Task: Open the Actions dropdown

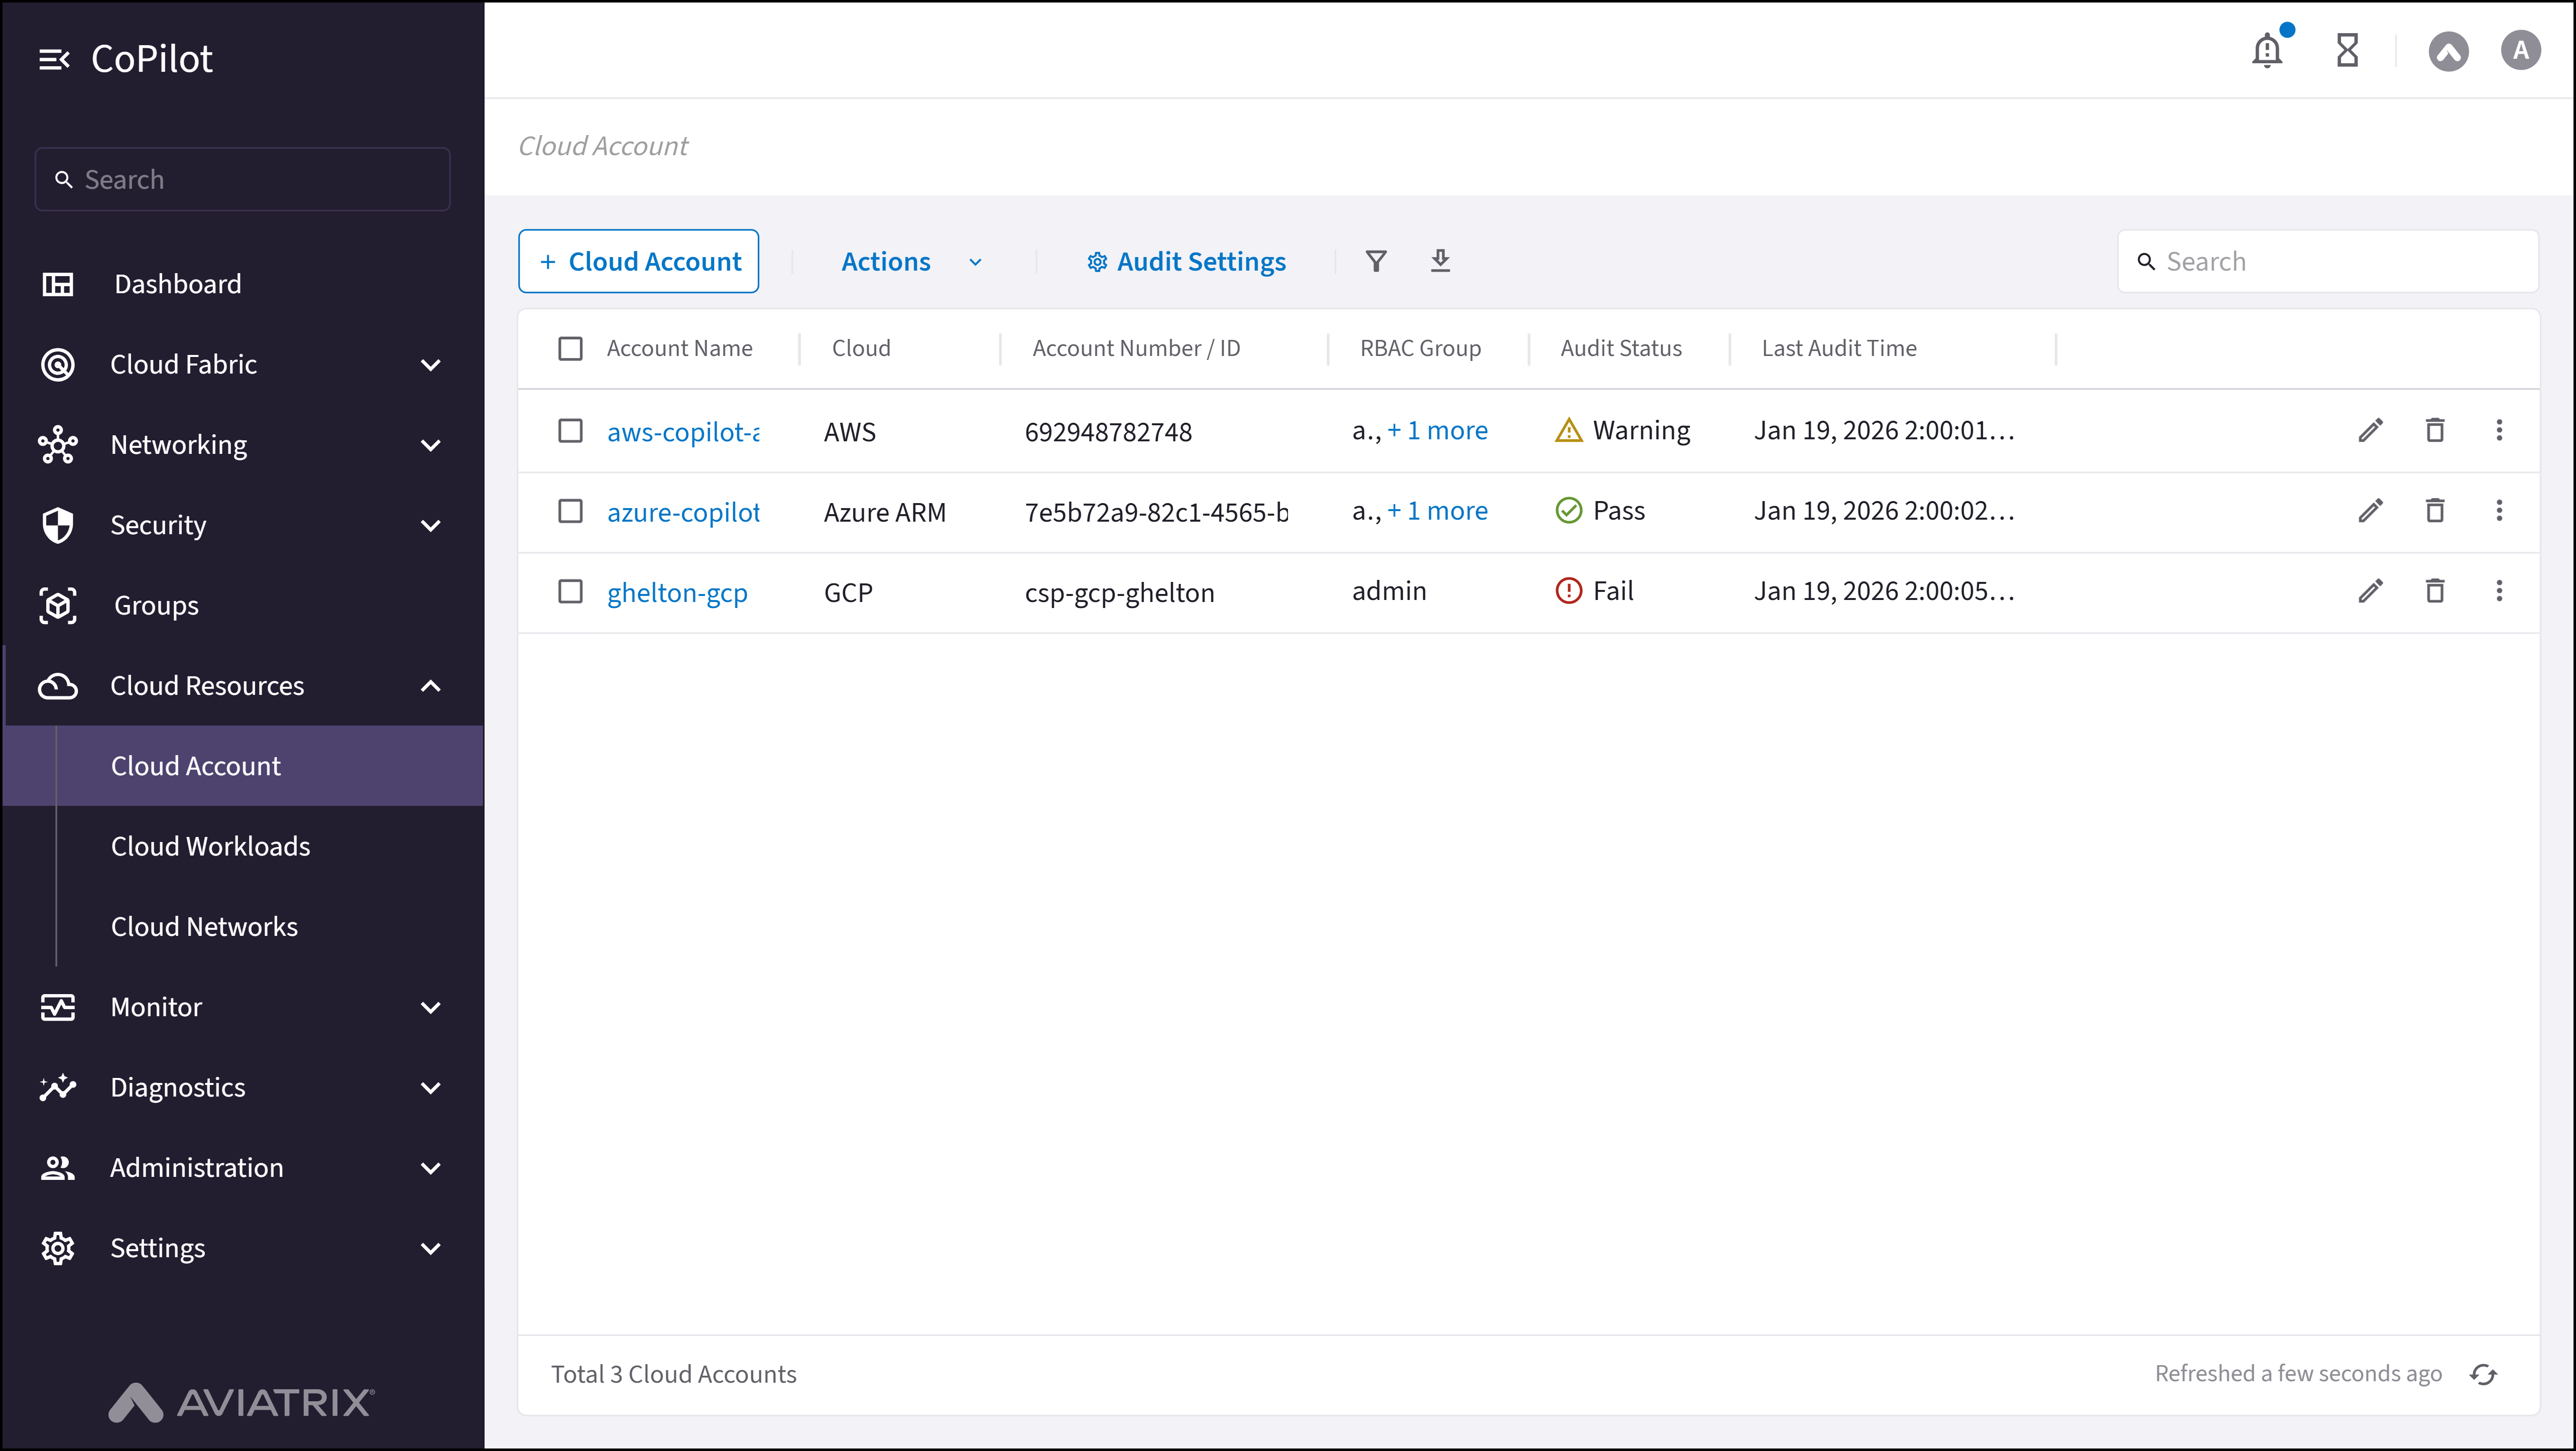Action: coord(908,261)
